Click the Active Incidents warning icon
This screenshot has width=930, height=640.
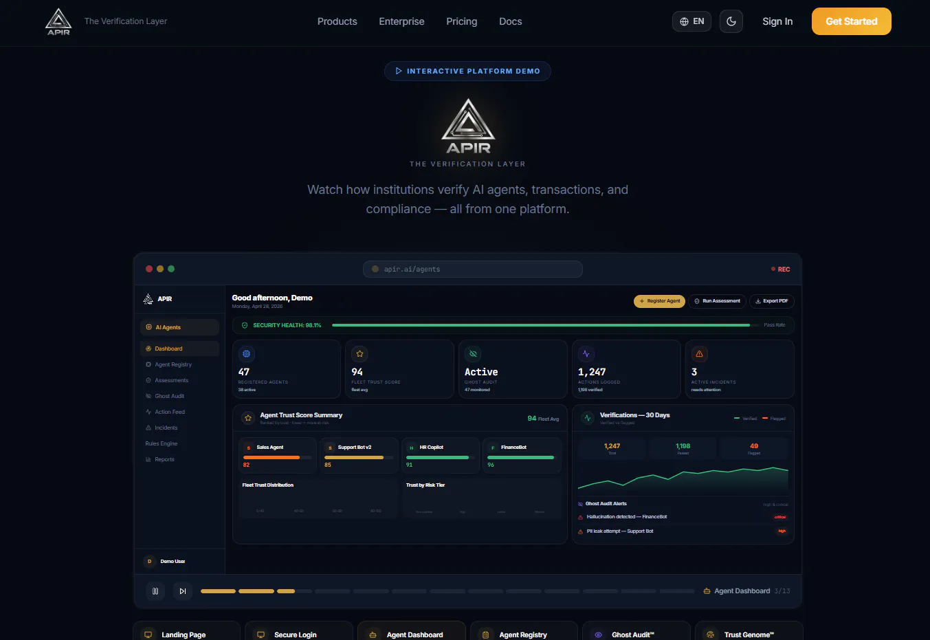(699, 354)
